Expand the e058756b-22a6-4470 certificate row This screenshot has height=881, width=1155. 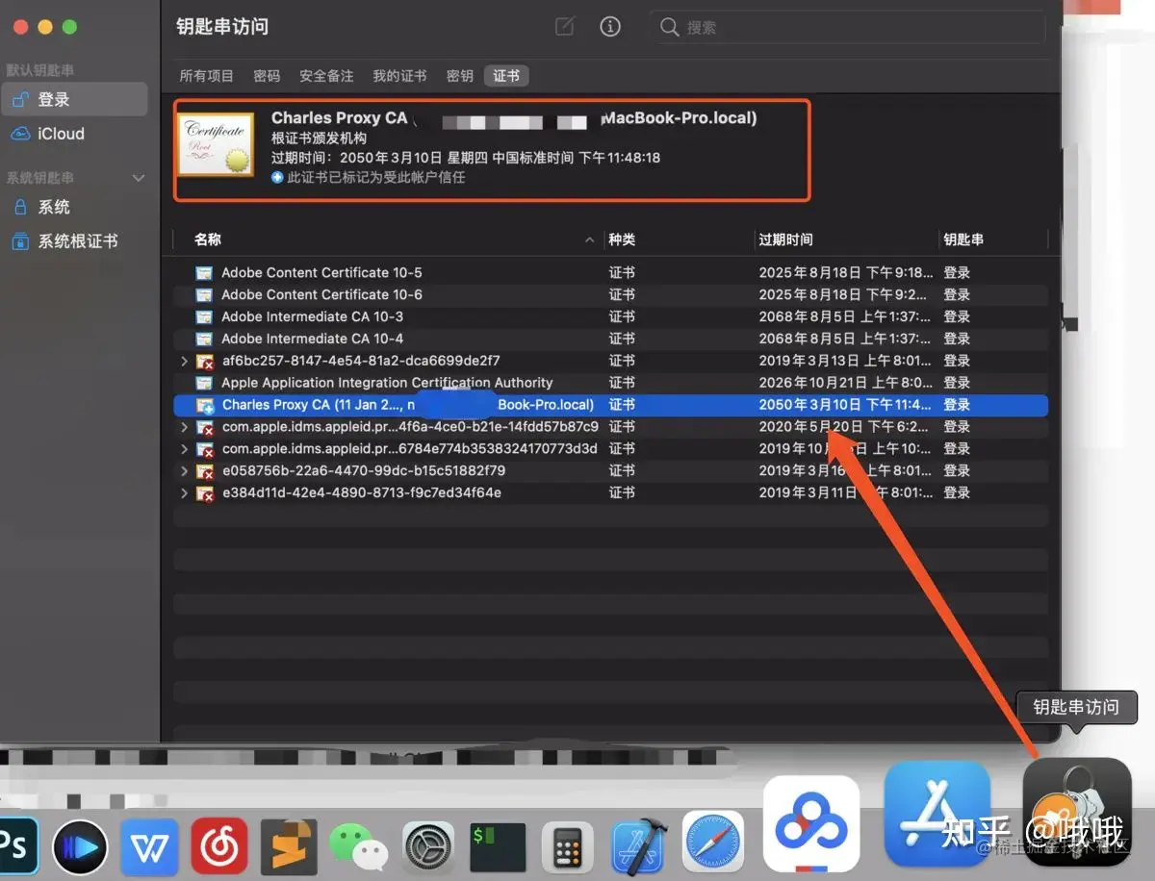coord(184,471)
